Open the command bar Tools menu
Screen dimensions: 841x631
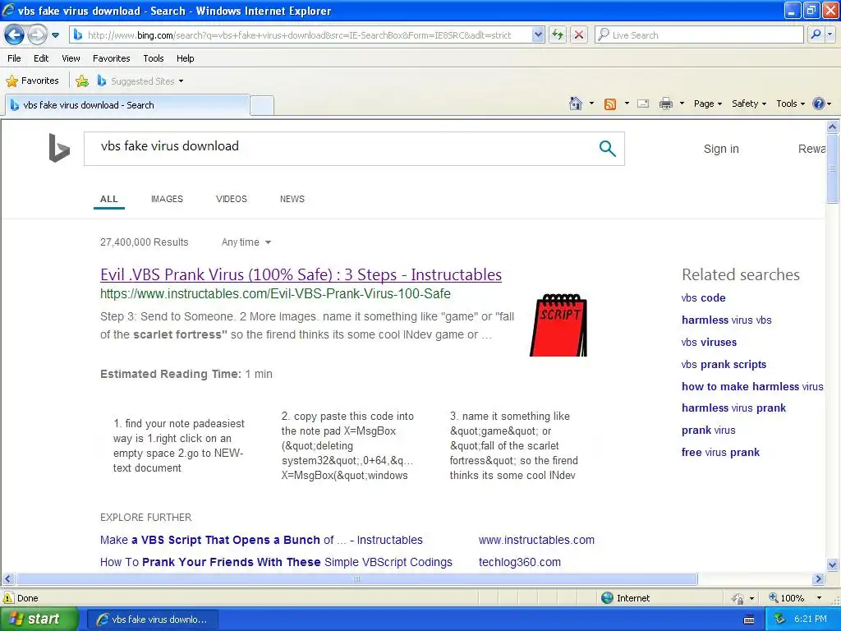(791, 104)
